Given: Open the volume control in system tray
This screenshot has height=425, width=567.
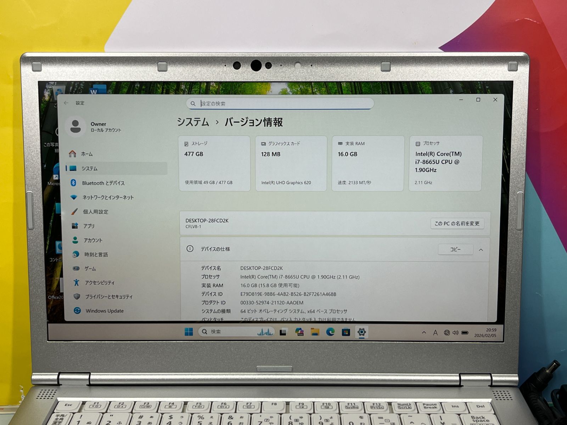Looking at the screenshot, I should pos(455,332).
